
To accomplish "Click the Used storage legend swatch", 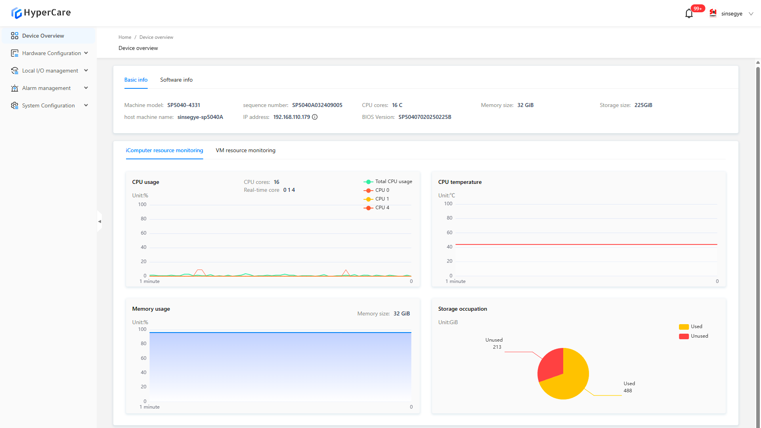I will click(684, 327).
